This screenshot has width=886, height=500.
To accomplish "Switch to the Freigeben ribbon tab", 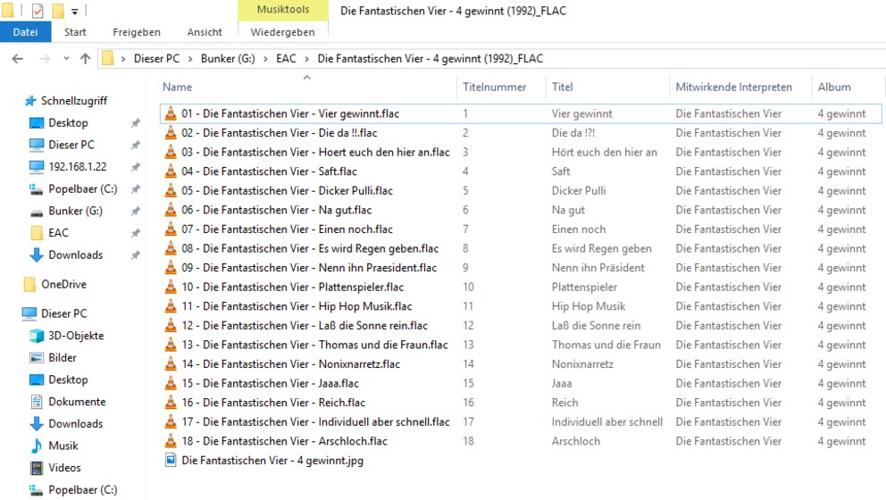I will coord(136,32).
